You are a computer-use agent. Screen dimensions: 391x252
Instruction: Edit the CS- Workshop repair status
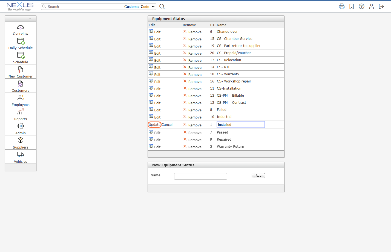tap(155, 81)
